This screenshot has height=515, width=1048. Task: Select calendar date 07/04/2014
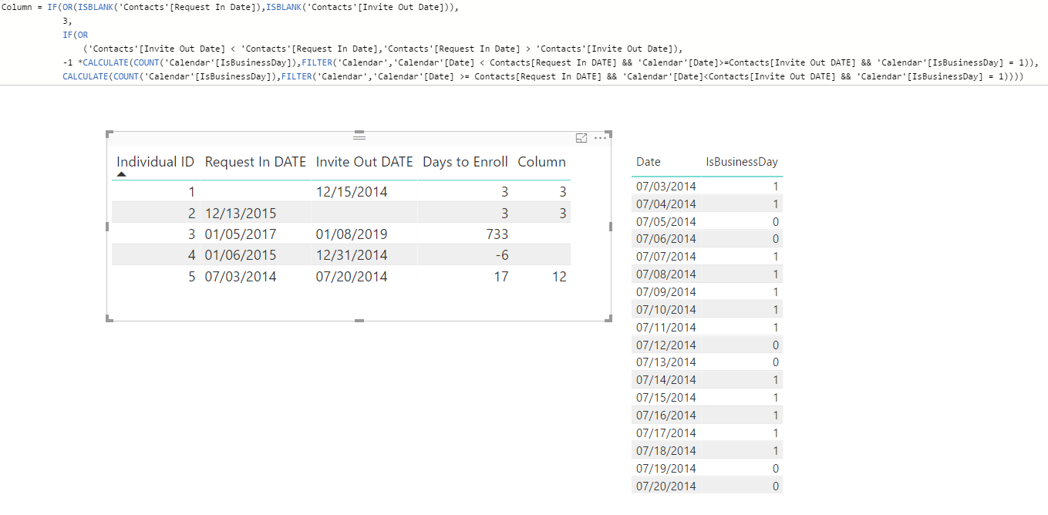tap(666, 204)
